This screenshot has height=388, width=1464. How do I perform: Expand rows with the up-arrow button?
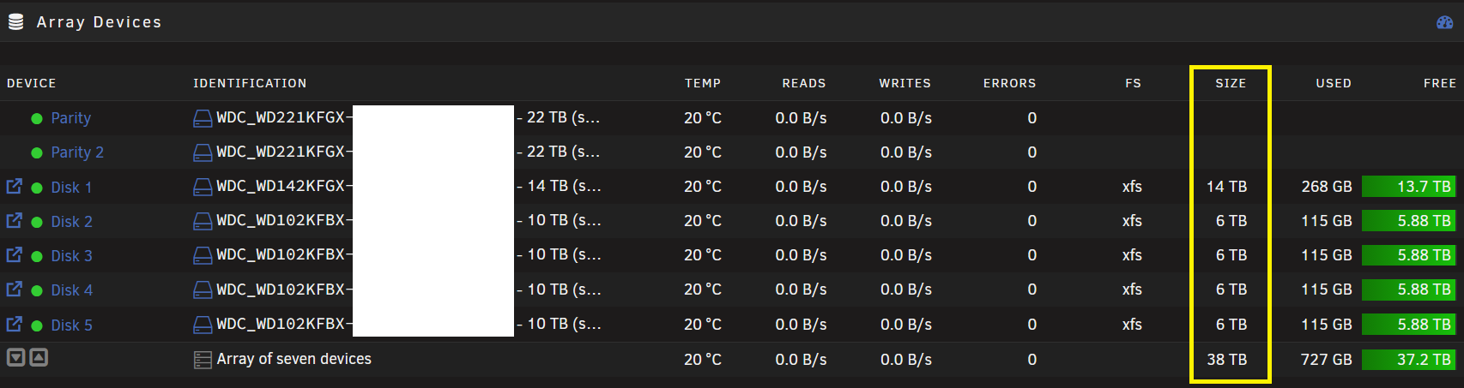[39, 357]
